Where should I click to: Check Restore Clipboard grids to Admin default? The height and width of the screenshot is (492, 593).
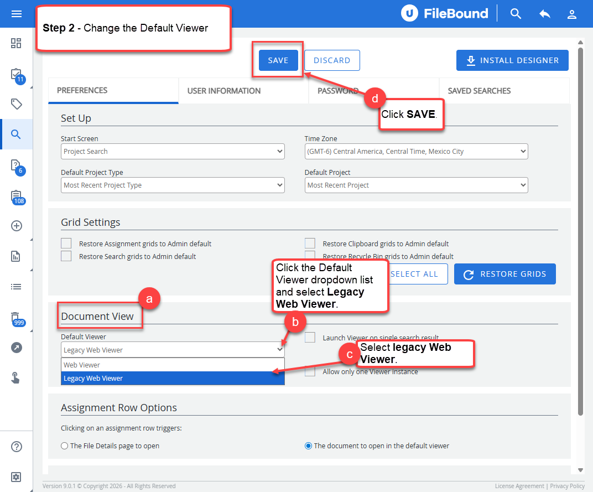coord(310,244)
